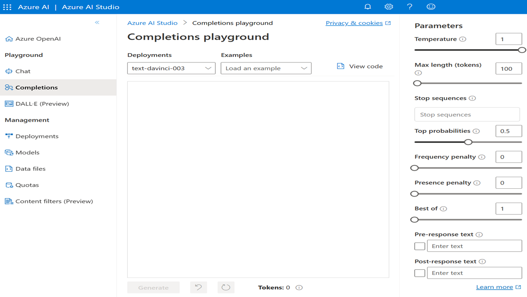Image resolution: width=527 pixels, height=297 pixels.
Task: Click inside the completions prompt text area
Action: pos(258,179)
